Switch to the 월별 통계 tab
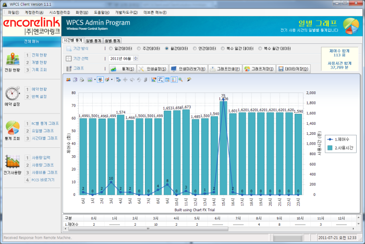This screenshot has width=365, height=244. click(x=112, y=41)
